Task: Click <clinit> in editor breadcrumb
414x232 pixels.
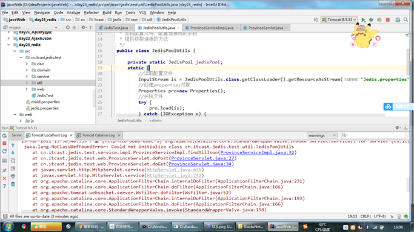Action: [x=156, y=121]
